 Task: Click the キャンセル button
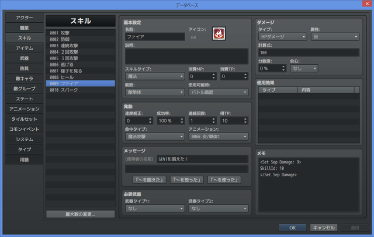point(324,228)
